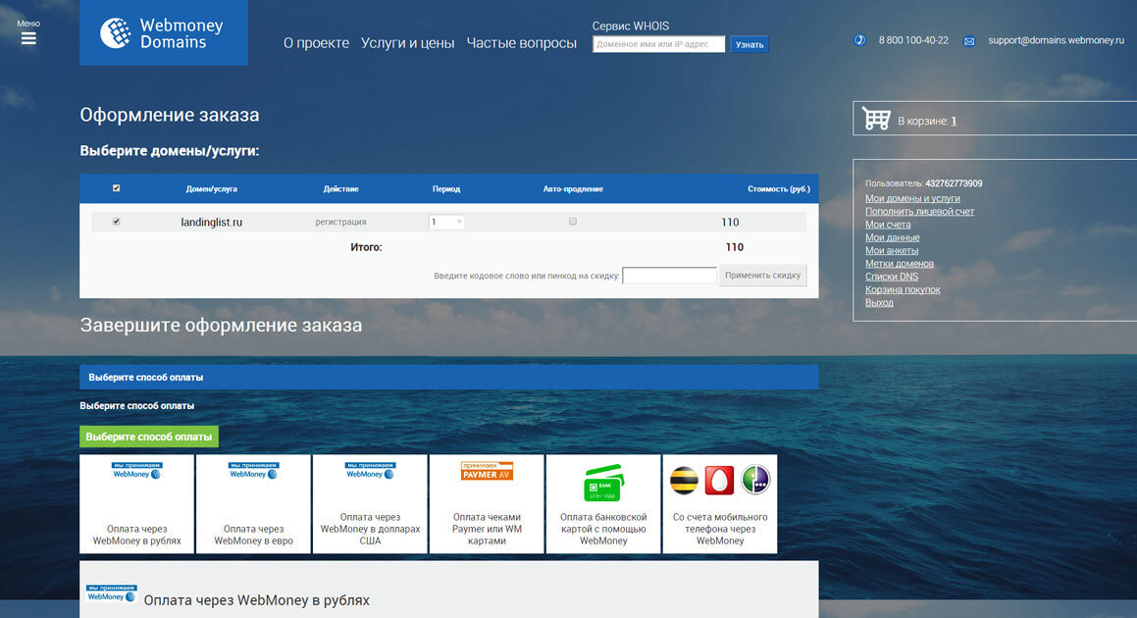Viewport: 1137px width, 618px height.
Task: Uncheck the landinglist.ru row checkbox
Action: 116,222
